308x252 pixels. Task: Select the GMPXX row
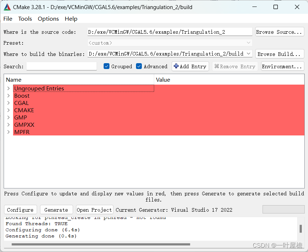159,125
